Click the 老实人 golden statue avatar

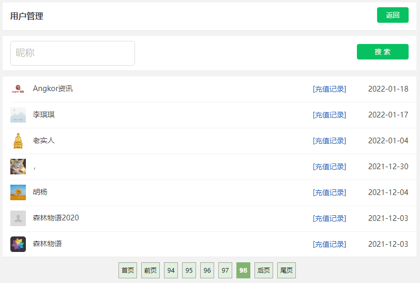tap(18, 141)
